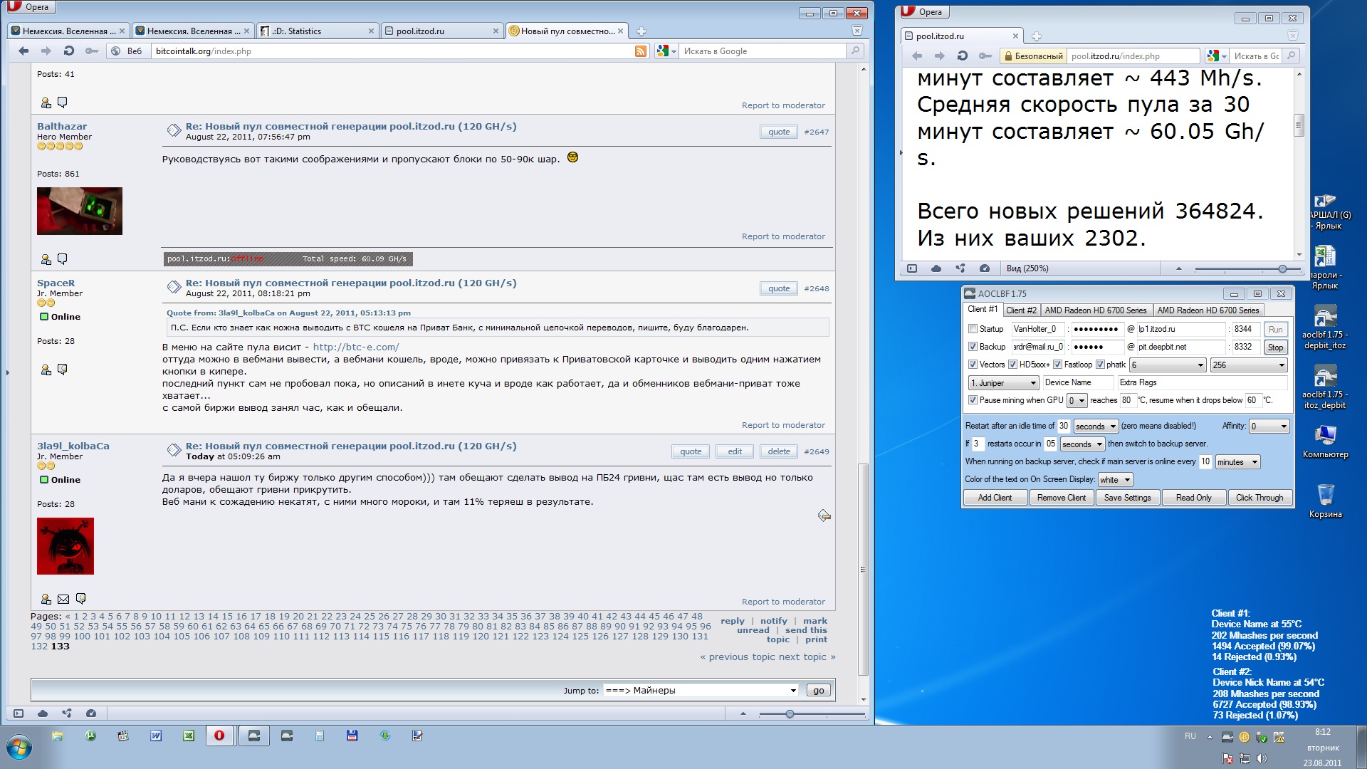
Task: Click the Opera Link cloud icon in status bar
Action: (x=43, y=713)
